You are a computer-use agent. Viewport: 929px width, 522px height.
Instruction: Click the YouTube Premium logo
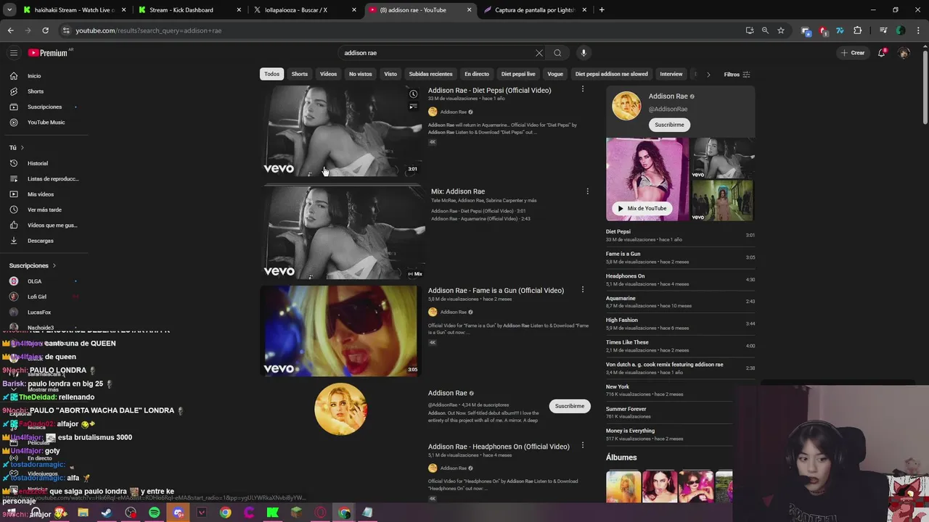click(49, 53)
